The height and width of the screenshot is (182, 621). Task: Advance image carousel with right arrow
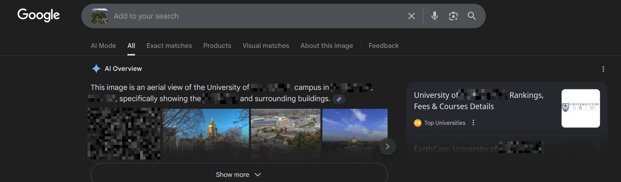tap(388, 146)
